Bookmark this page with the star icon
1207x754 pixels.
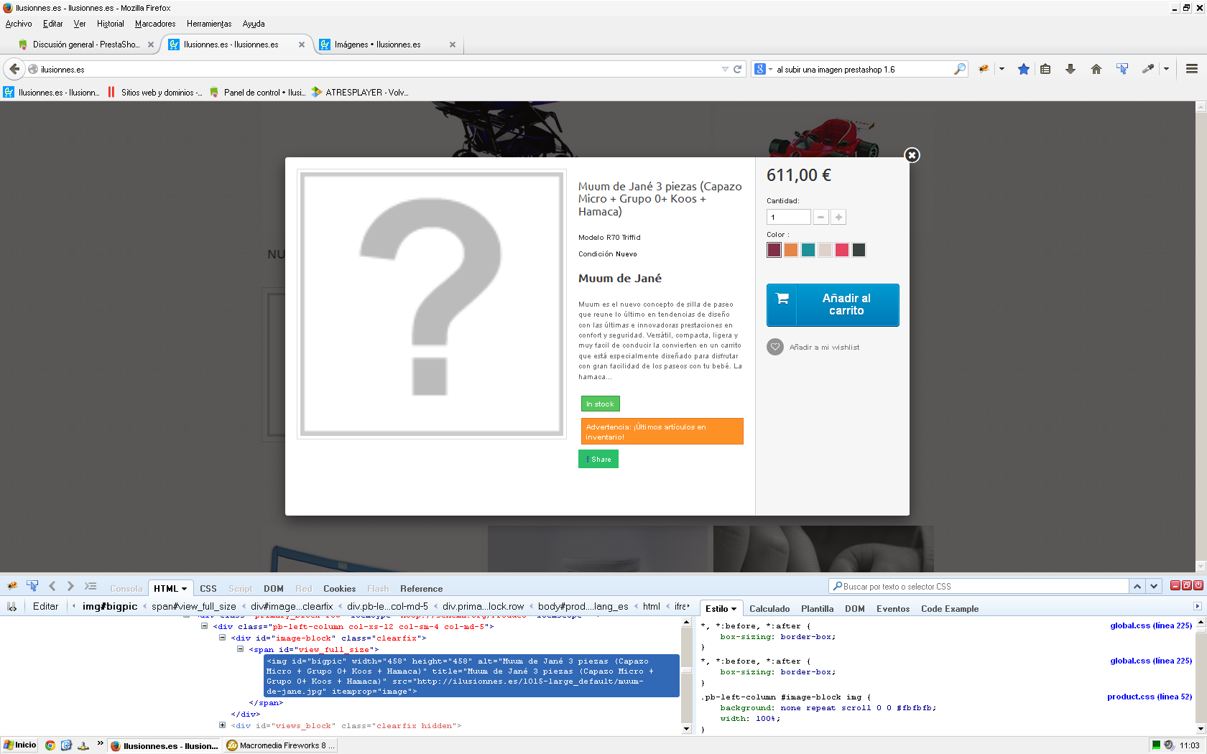[1024, 69]
